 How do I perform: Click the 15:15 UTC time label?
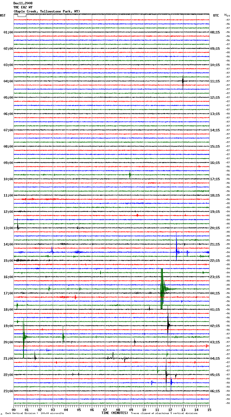(215, 147)
